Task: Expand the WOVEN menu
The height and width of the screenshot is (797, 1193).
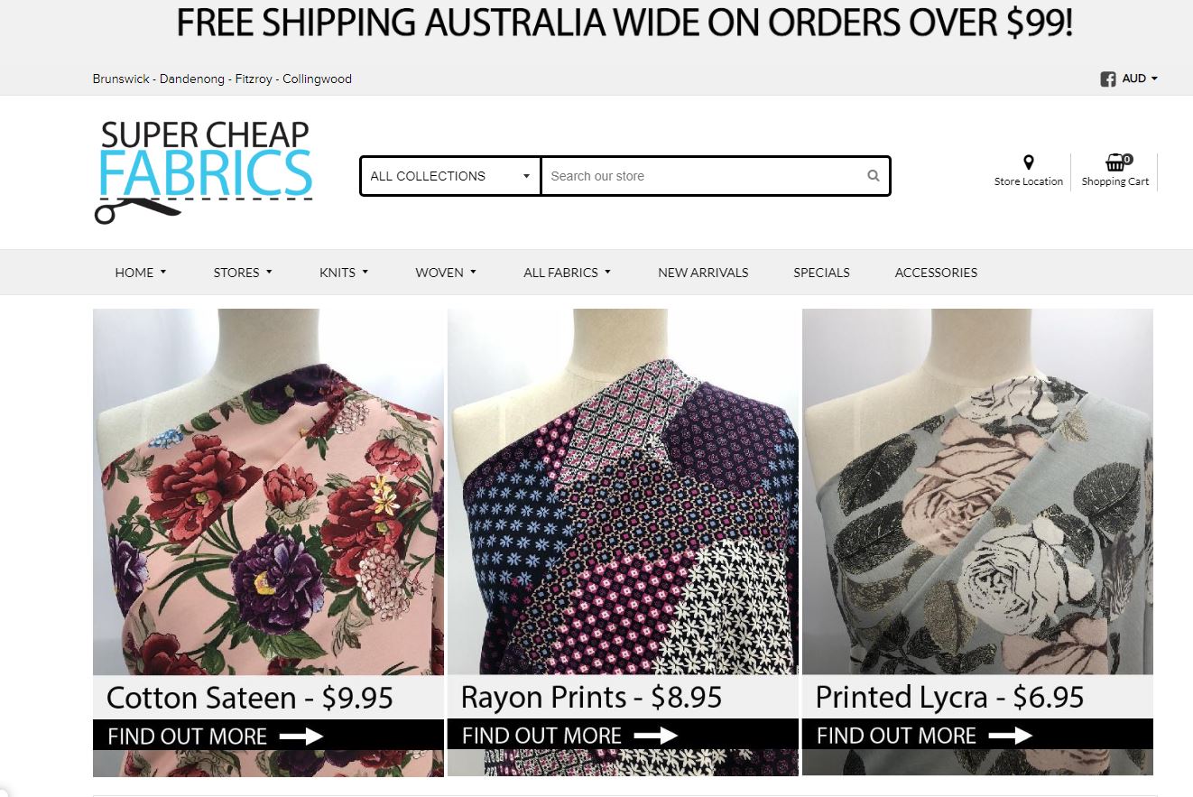Action: point(446,273)
